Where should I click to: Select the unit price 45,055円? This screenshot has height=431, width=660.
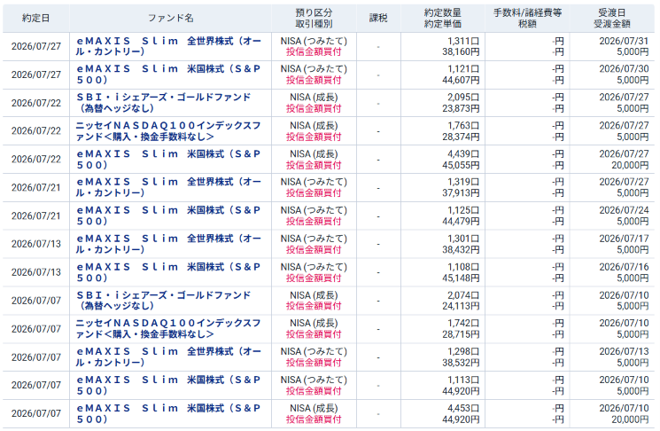point(461,165)
